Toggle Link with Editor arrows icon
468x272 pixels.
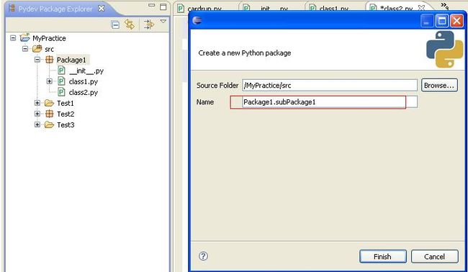click(x=130, y=24)
